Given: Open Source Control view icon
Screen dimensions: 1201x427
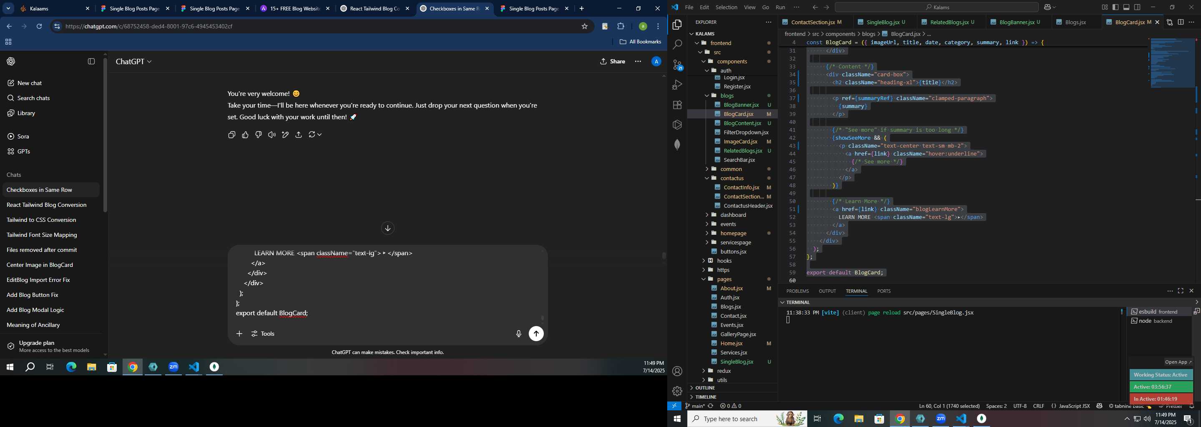Looking at the screenshot, I should coord(677,65).
